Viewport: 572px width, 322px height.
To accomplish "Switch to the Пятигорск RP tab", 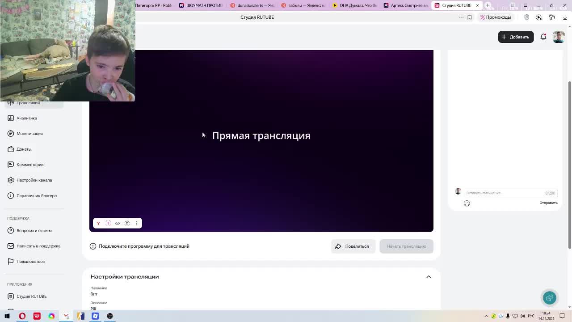I will click(x=154, y=5).
